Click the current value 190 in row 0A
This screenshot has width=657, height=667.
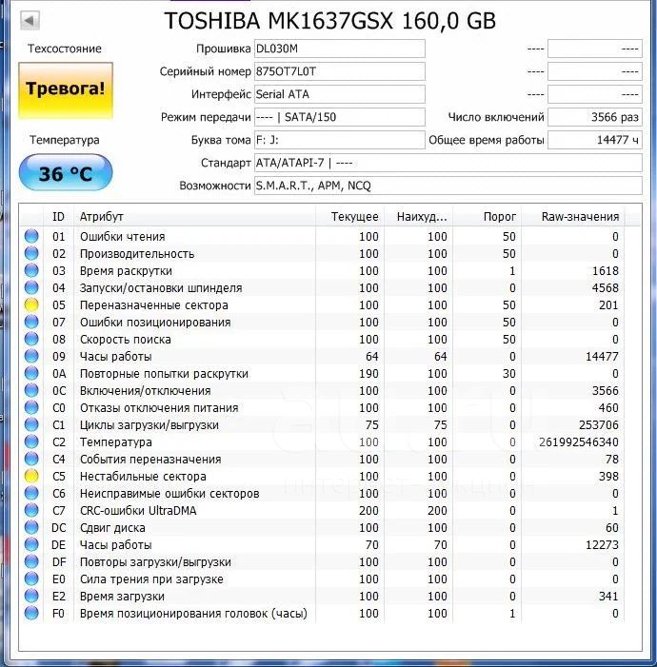[368, 374]
